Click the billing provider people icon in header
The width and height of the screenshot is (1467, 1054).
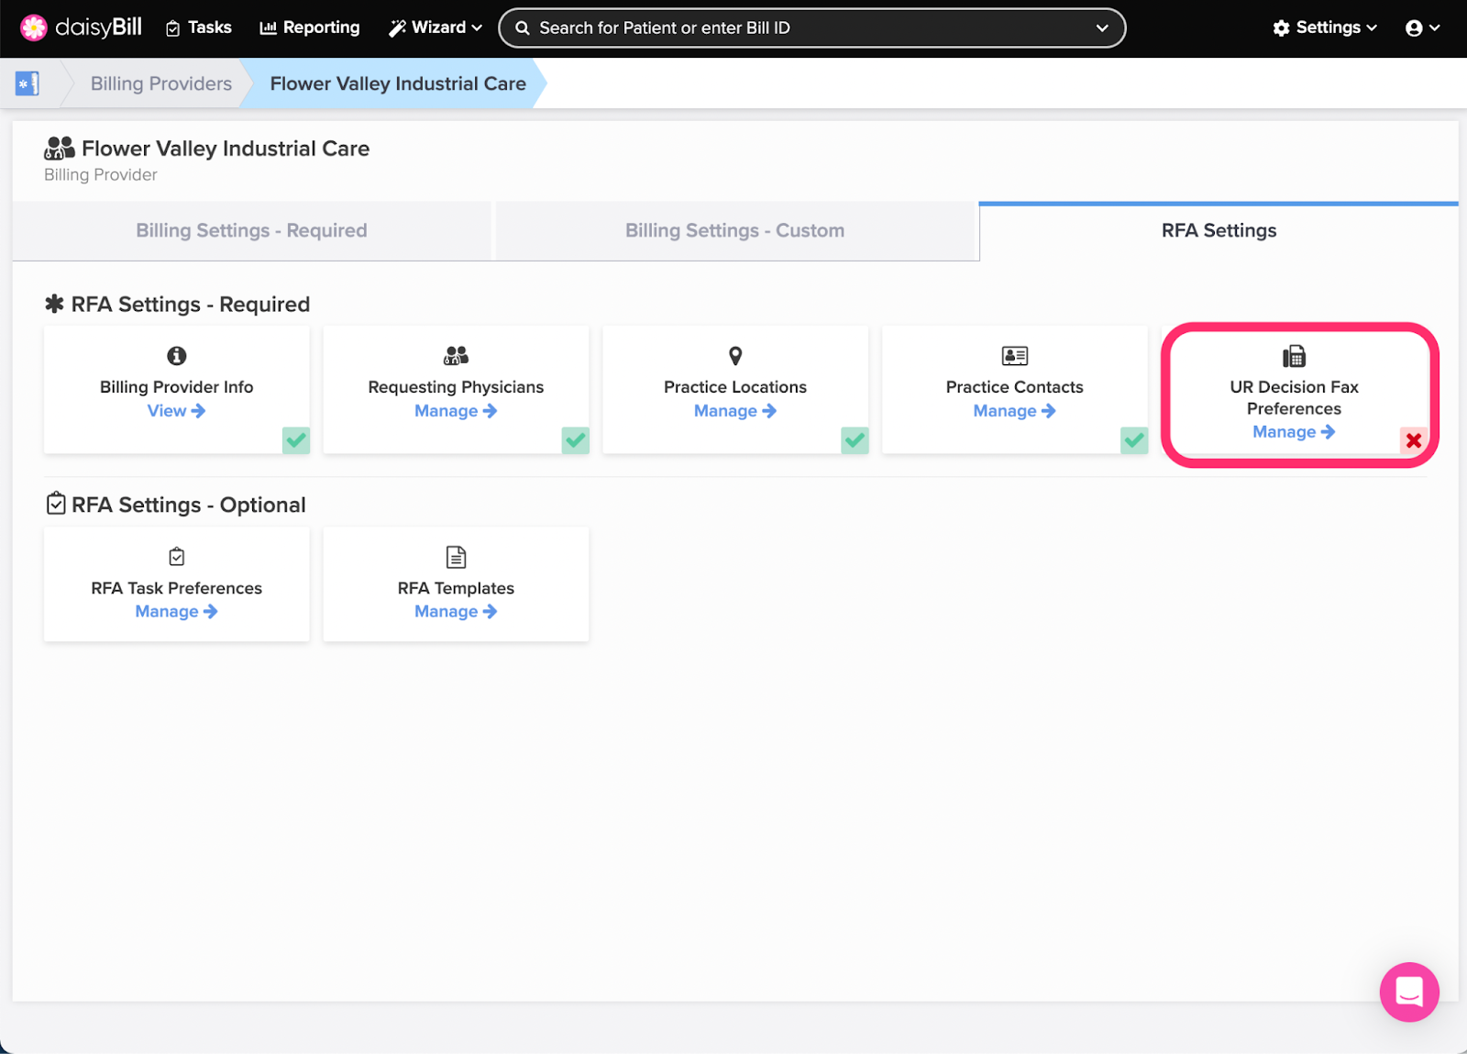(x=60, y=148)
